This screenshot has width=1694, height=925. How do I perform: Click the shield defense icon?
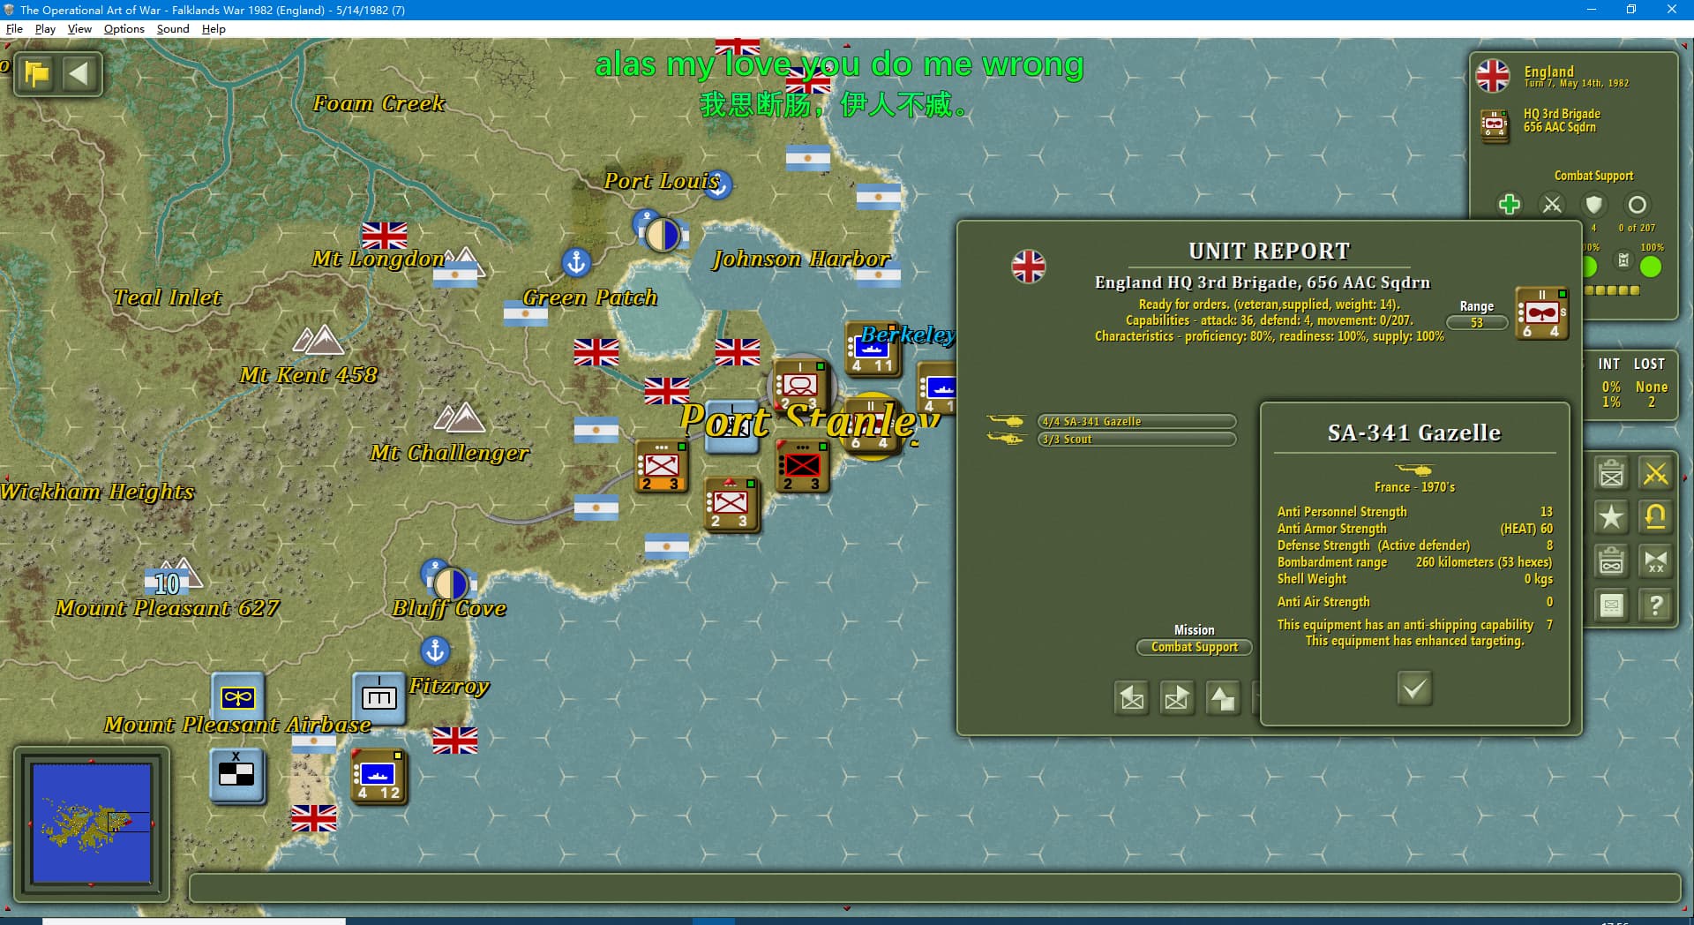[x=1593, y=205]
